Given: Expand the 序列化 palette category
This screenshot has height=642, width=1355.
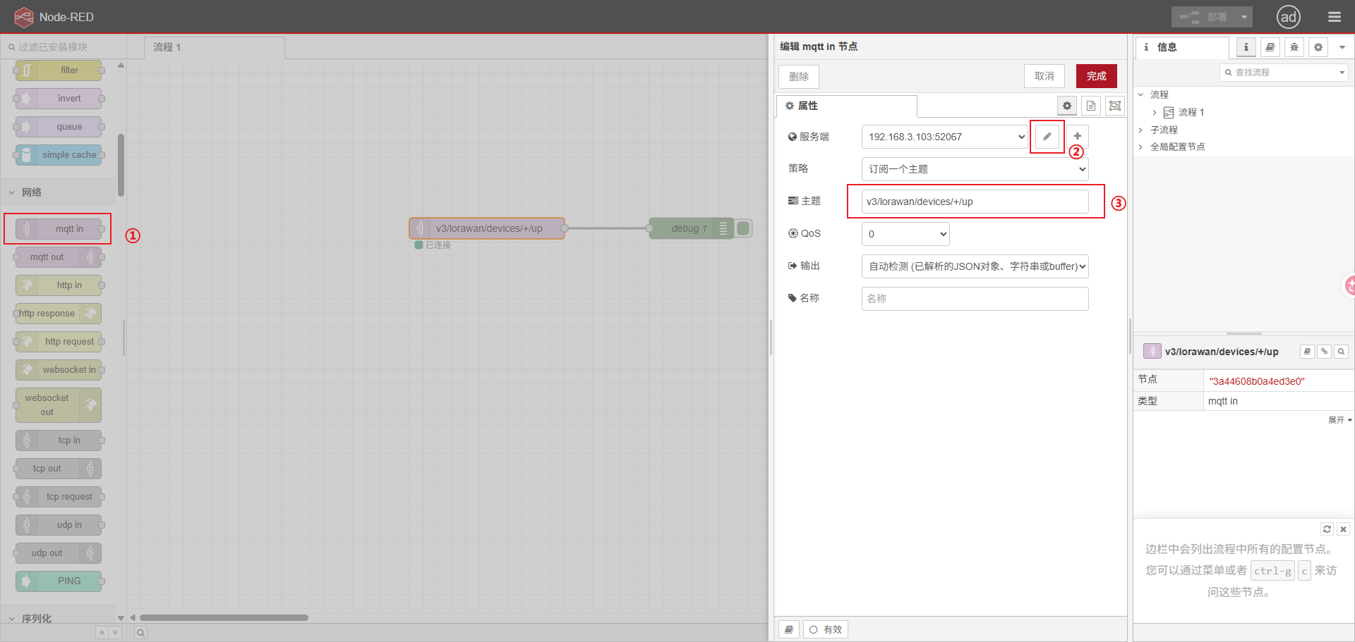Looking at the screenshot, I should pyautogui.click(x=58, y=618).
